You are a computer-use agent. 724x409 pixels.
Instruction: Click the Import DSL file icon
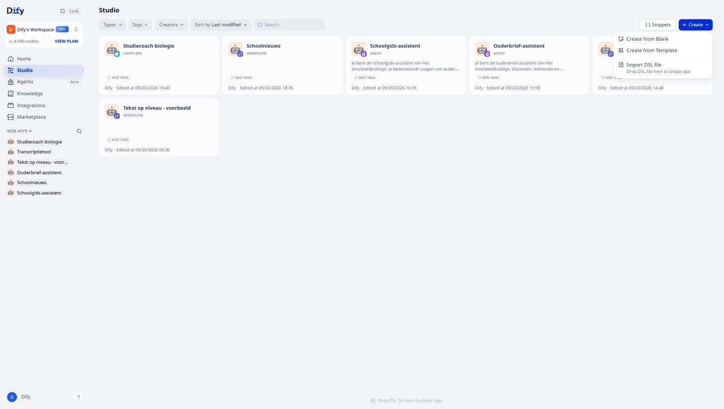pos(621,65)
